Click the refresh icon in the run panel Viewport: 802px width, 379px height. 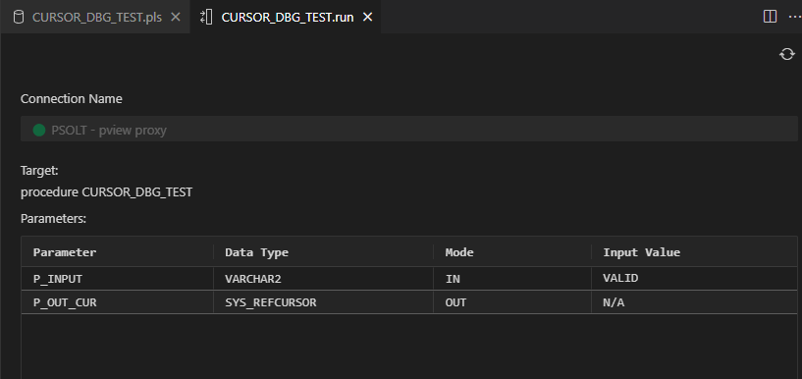click(786, 54)
